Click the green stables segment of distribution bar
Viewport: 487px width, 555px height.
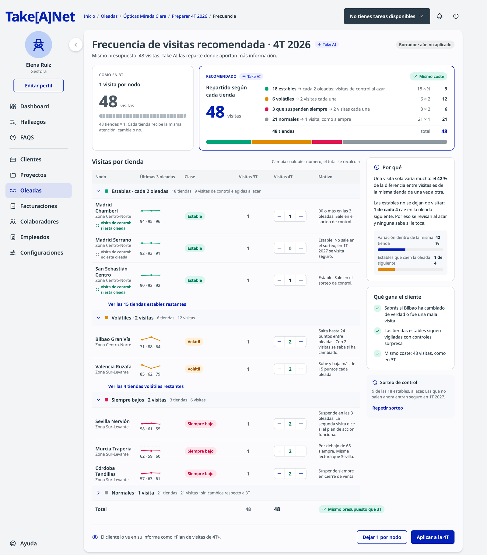point(228,142)
